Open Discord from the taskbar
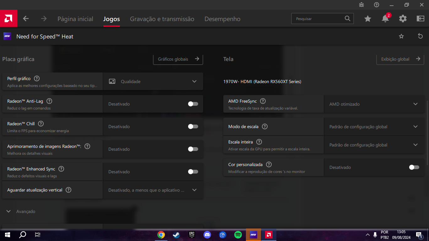 coord(207,235)
